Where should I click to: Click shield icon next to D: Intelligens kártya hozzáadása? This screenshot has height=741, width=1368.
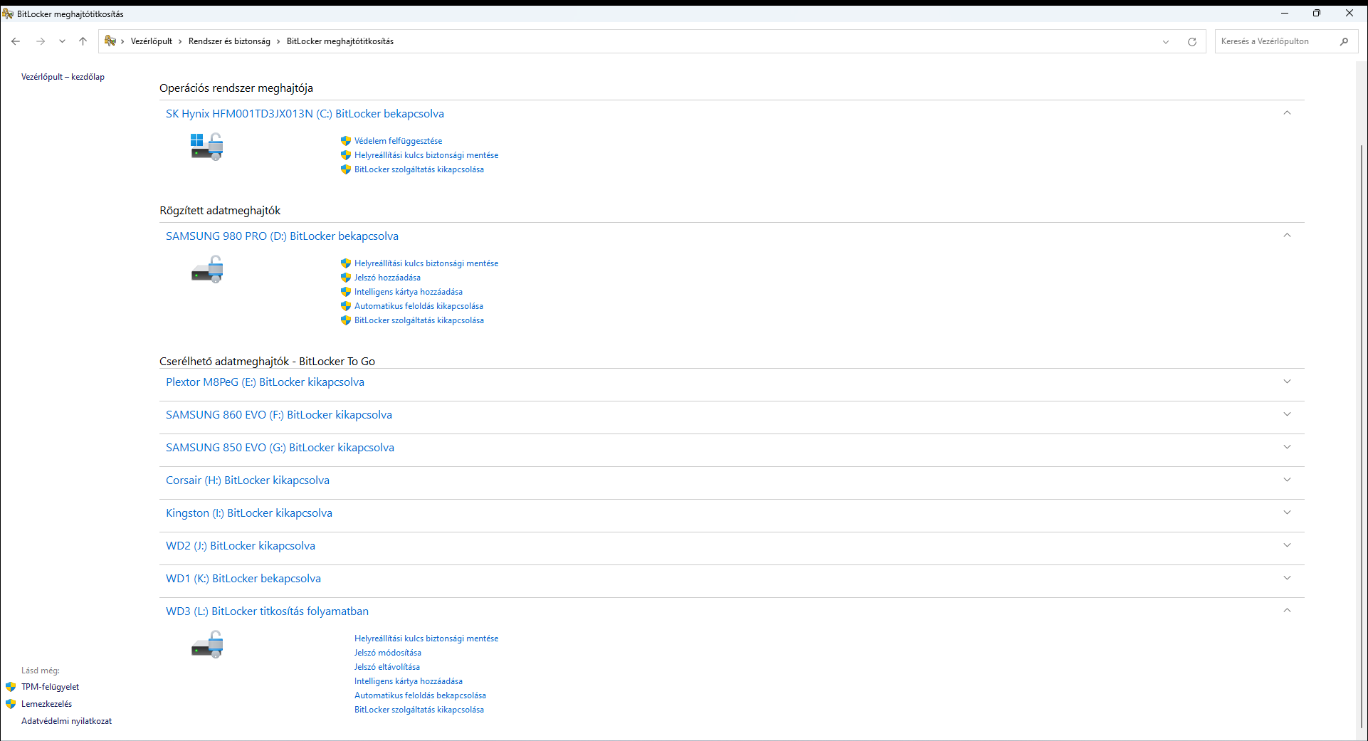pyautogui.click(x=346, y=292)
